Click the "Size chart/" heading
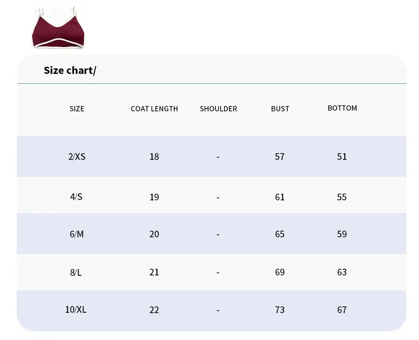 coord(70,70)
